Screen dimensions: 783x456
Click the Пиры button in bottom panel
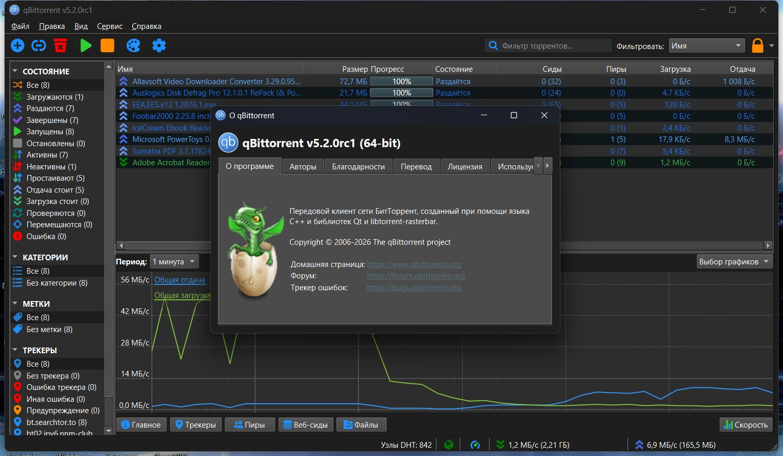(250, 424)
